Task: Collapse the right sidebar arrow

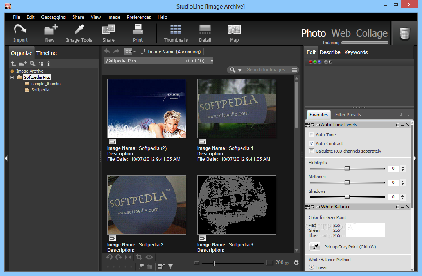Action: pyautogui.click(x=415, y=158)
